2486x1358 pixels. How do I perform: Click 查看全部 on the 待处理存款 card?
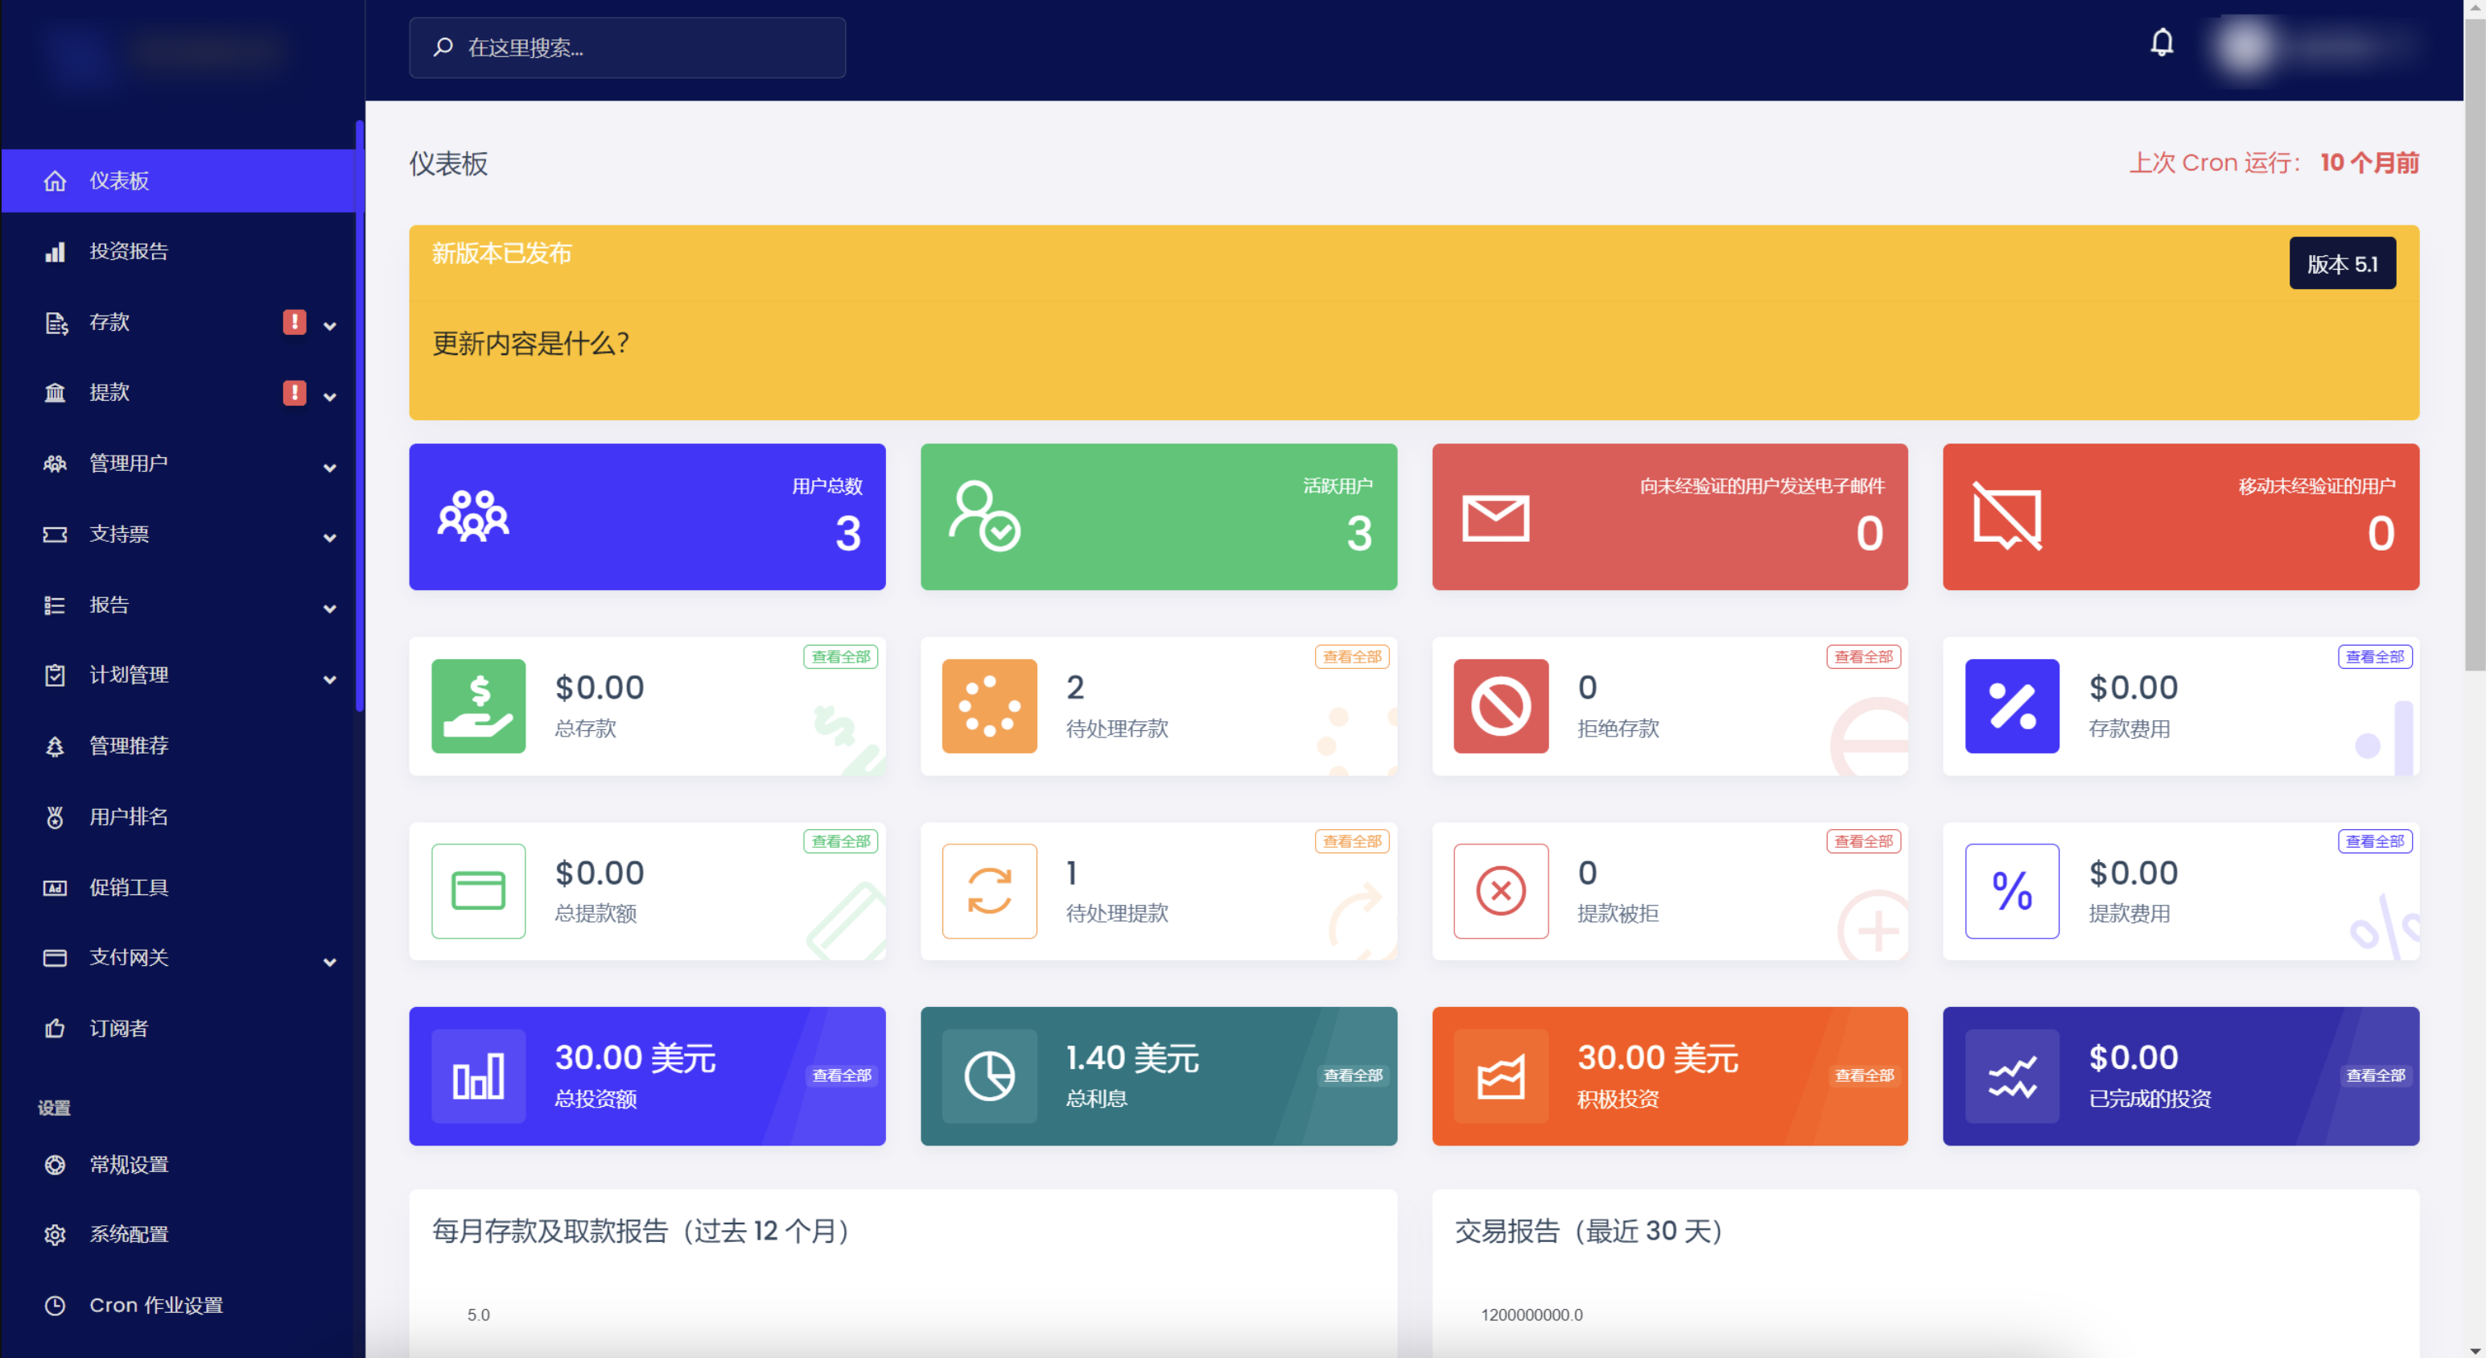click(x=1351, y=656)
